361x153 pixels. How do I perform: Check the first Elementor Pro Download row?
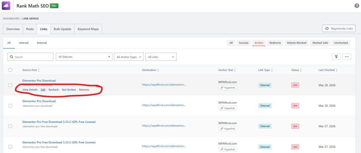tap(10, 85)
